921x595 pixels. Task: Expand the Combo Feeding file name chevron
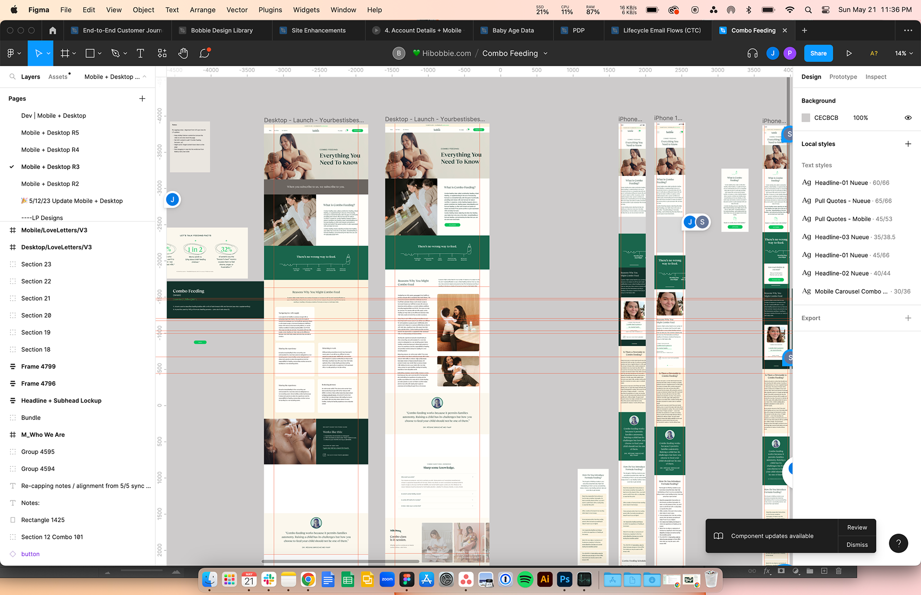pyautogui.click(x=545, y=53)
